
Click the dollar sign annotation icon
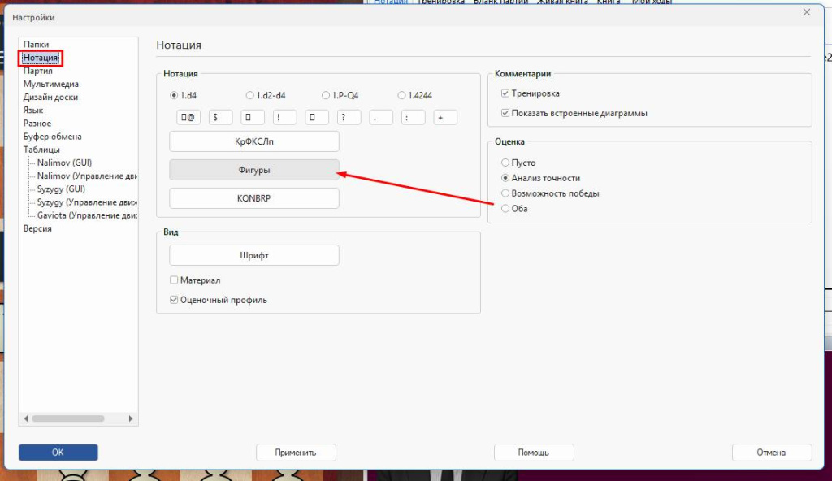[x=219, y=116]
